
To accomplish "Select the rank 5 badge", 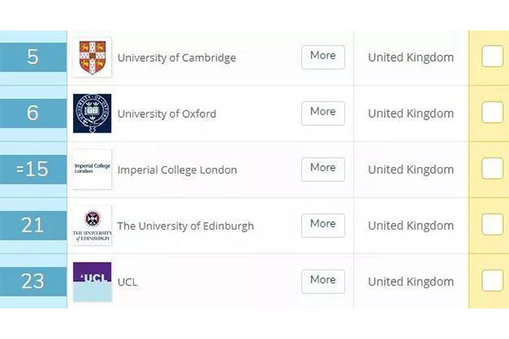I will point(33,57).
